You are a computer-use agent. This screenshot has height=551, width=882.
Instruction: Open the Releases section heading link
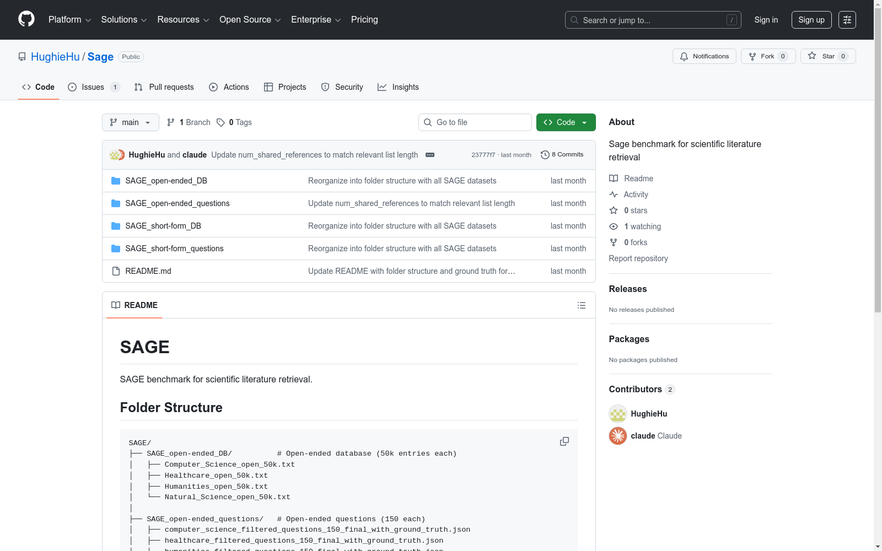tap(628, 289)
